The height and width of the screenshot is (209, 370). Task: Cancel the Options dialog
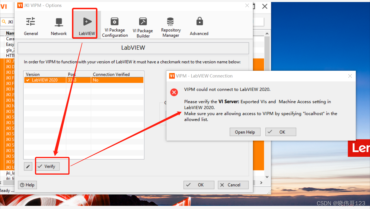click(x=233, y=185)
